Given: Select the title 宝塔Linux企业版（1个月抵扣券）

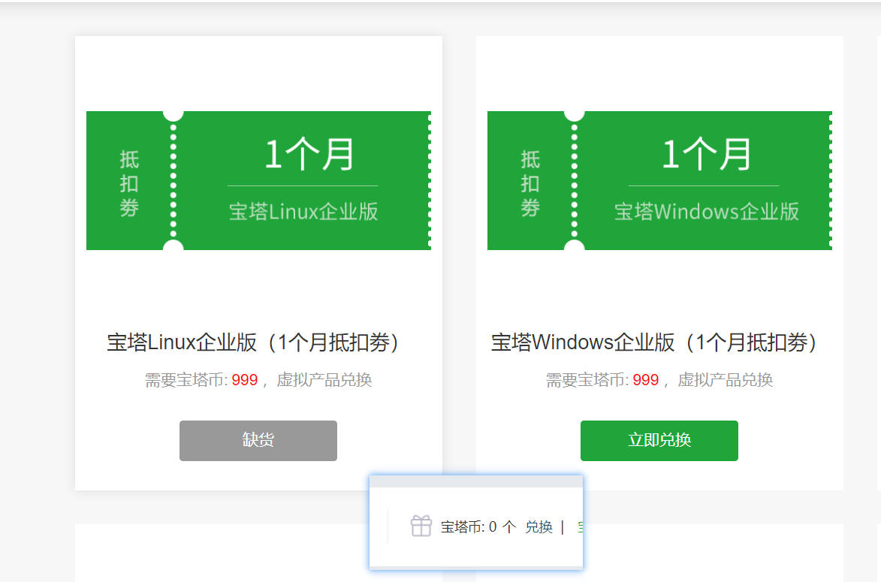Looking at the screenshot, I should point(254,342).
